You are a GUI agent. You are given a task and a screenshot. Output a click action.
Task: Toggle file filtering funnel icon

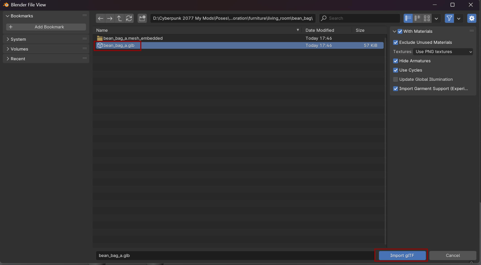point(449,18)
